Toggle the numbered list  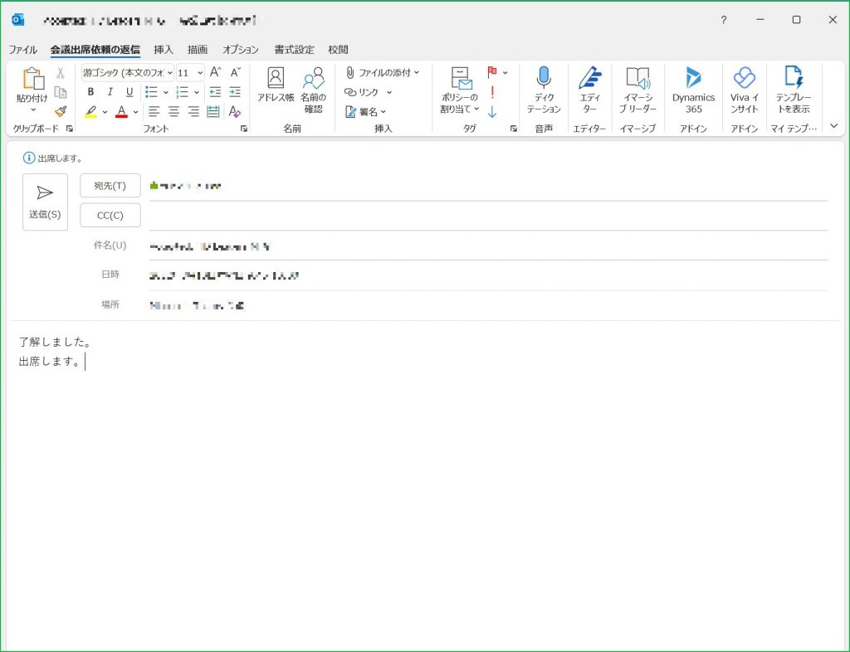click(182, 92)
